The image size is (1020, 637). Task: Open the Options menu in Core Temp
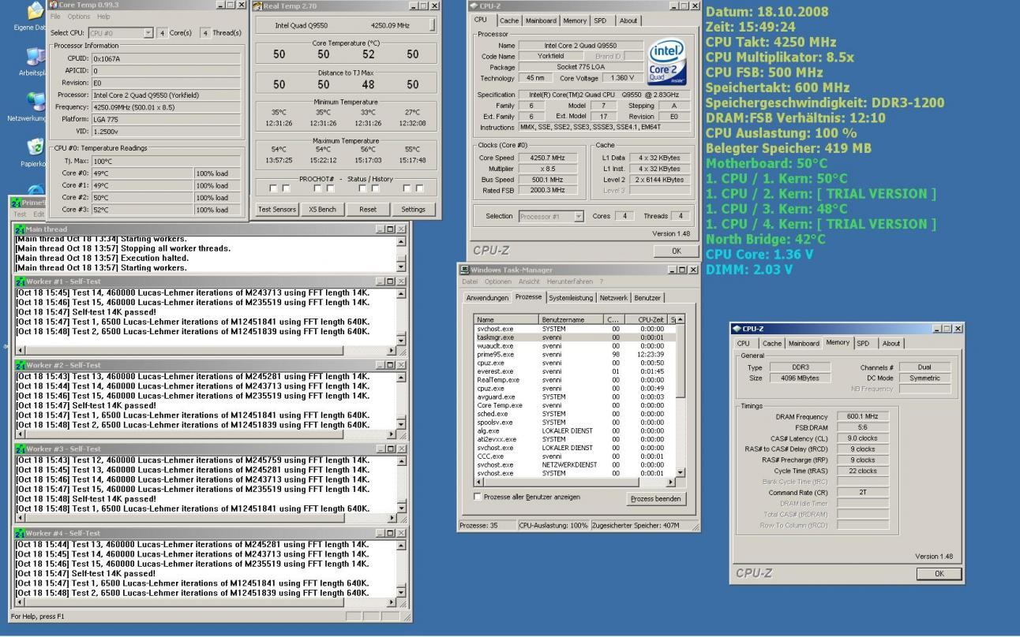click(79, 17)
